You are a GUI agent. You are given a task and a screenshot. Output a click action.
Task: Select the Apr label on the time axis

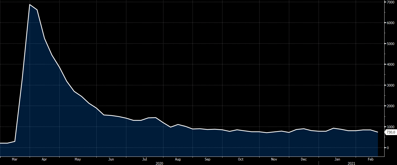tap(44, 159)
